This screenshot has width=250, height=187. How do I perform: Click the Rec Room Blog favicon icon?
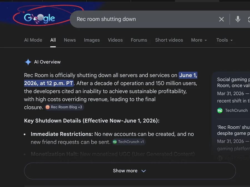pos(47,107)
